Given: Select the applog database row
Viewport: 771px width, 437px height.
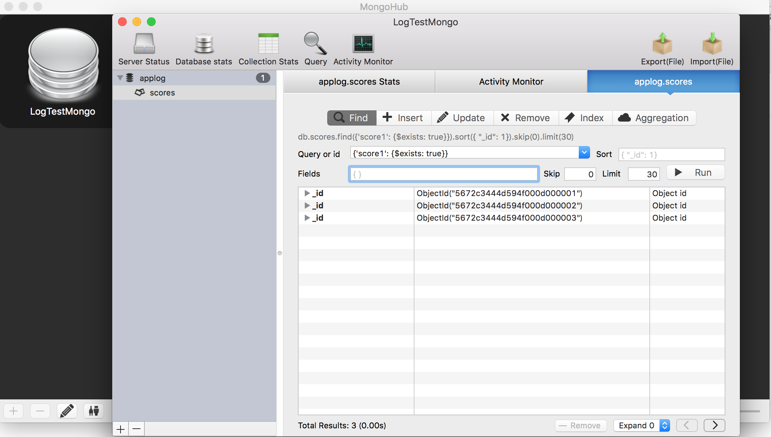Looking at the screenshot, I should (x=194, y=78).
